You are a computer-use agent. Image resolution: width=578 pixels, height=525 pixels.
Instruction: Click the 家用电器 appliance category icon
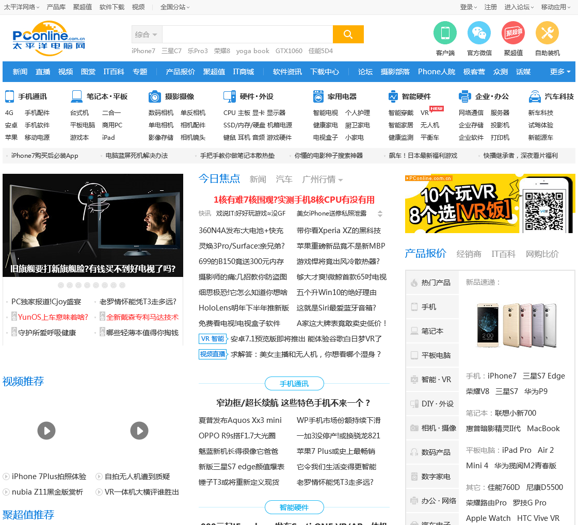pos(318,96)
